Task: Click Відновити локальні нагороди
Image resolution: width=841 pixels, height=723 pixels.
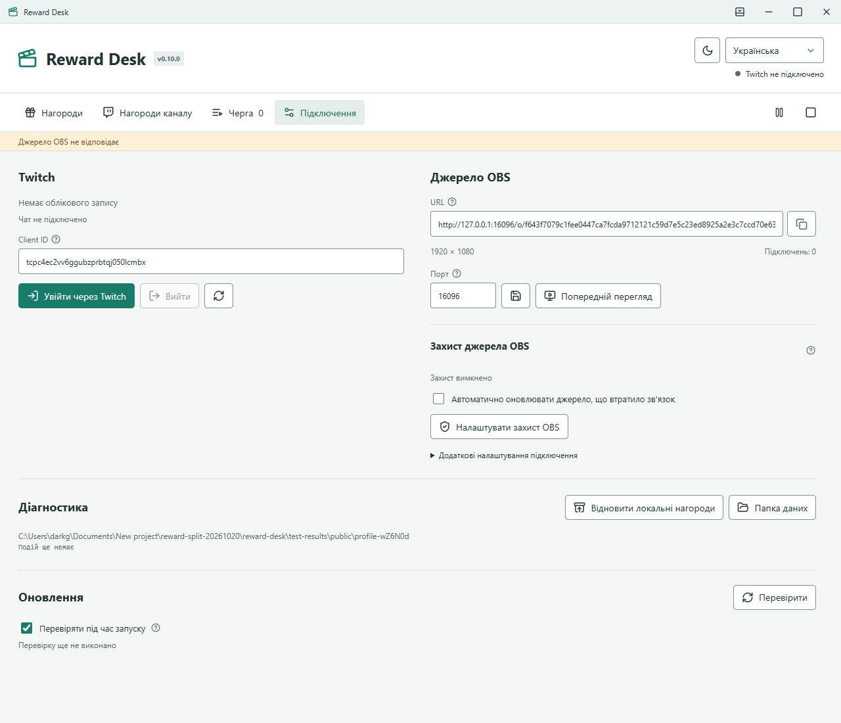Action: pyautogui.click(x=644, y=507)
